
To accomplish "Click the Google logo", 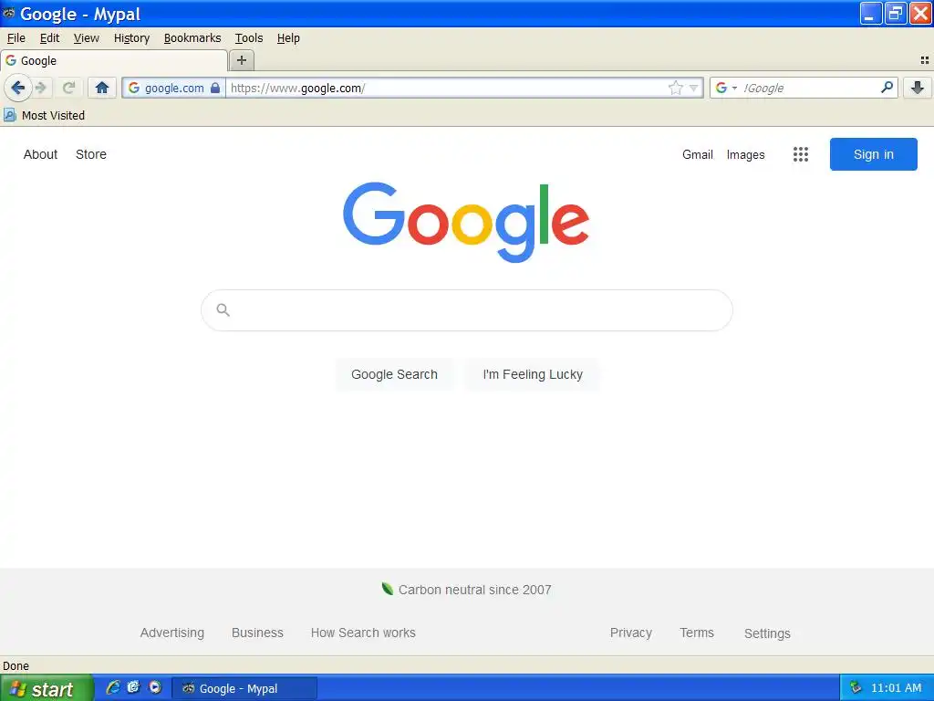I will tap(466, 222).
